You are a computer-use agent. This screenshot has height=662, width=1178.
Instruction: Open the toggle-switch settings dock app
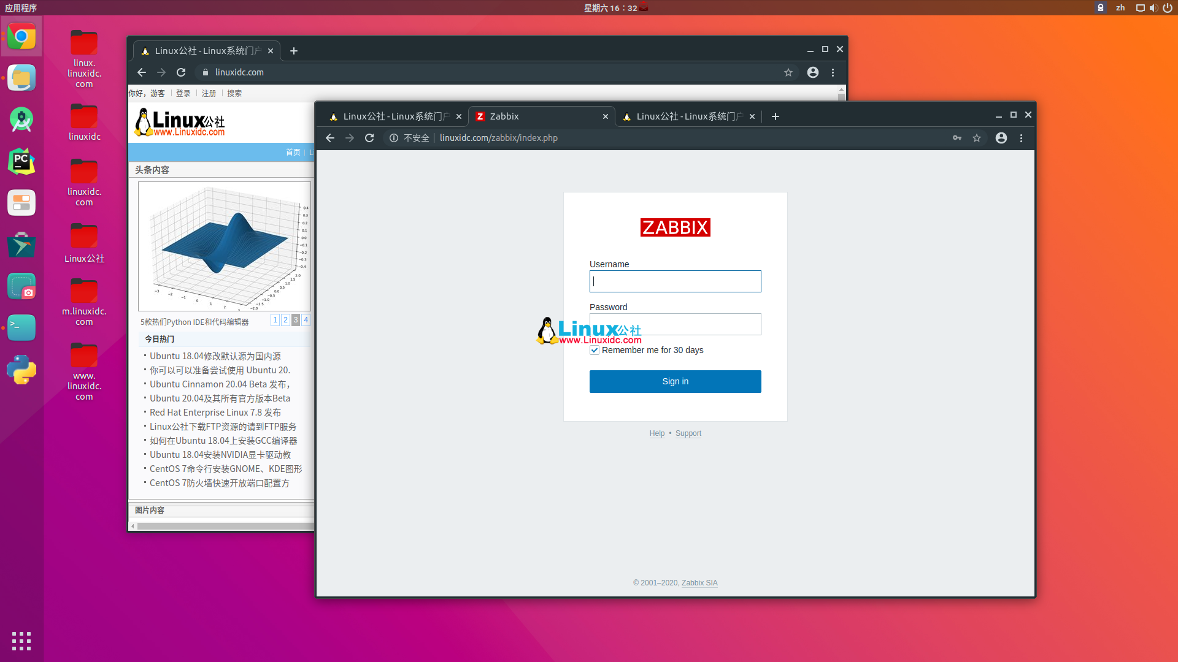coord(21,202)
